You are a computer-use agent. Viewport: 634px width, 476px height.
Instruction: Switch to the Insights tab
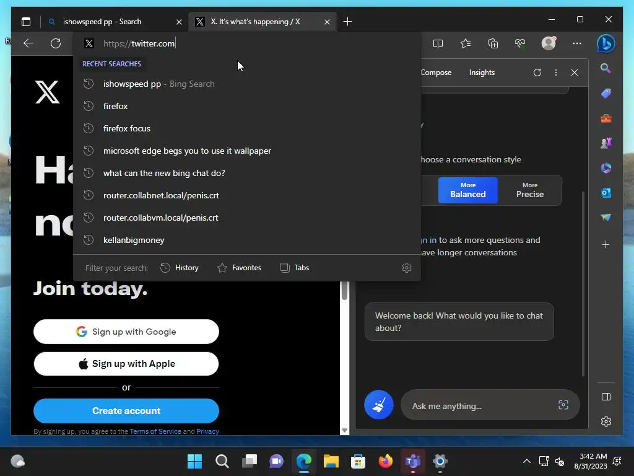coord(482,73)
